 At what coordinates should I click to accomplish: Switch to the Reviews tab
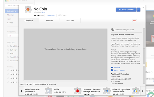pyautogui.click(x=49, y=21)
